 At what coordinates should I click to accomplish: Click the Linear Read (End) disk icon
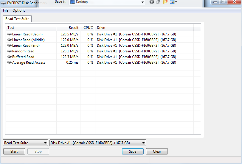[x=9, y=46]
